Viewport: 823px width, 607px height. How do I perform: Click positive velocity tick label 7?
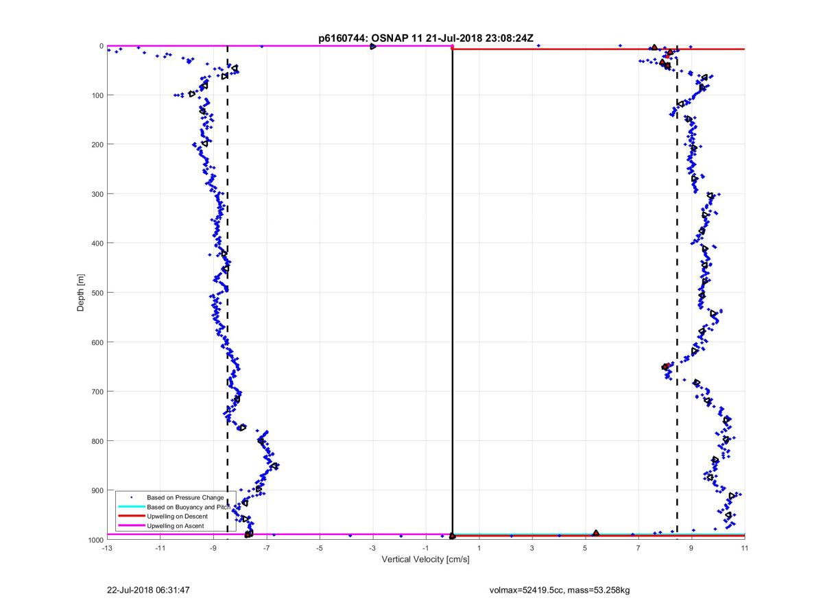pyautogui.click(x=639, y=549)
